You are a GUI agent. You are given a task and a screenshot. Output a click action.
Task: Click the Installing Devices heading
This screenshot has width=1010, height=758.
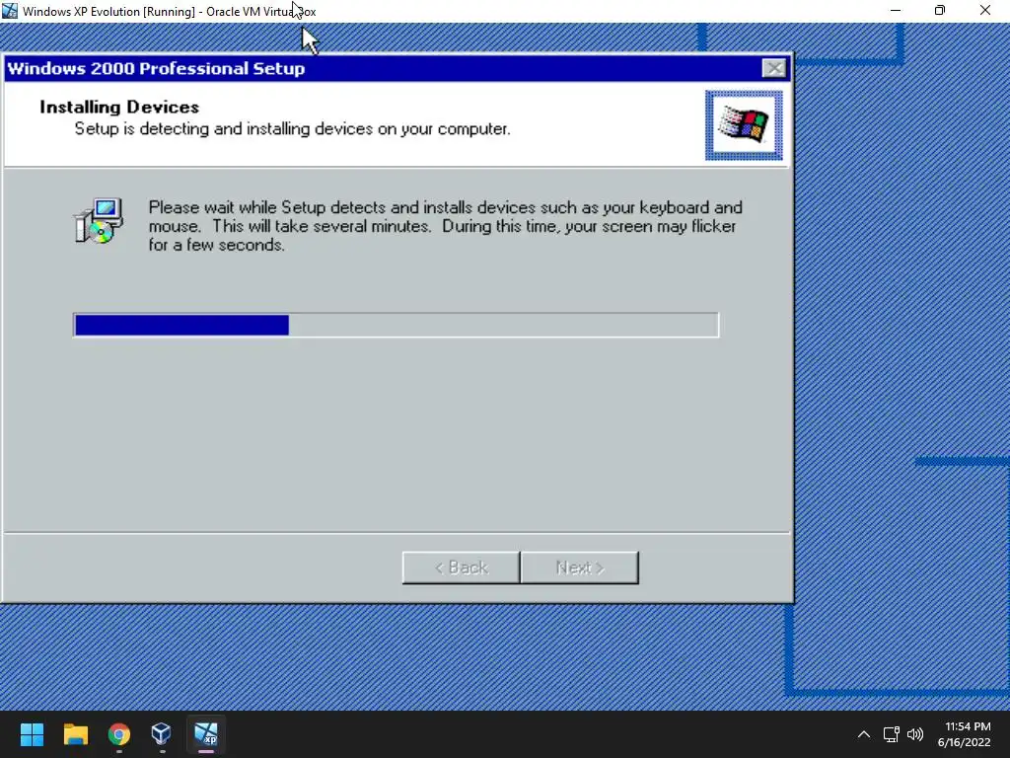(x=119, y=107)
